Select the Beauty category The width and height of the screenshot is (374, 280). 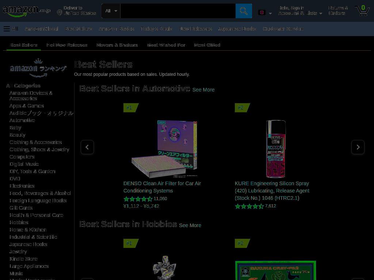[x=18, y=135]
